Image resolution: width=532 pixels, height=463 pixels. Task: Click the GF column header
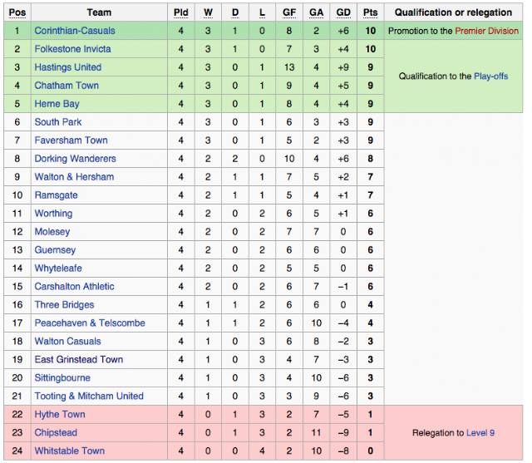(x=289, y=12)
